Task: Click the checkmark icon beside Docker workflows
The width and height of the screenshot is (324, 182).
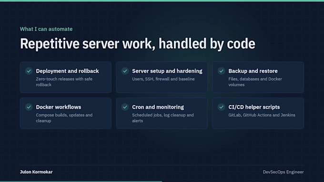Action: click(29, 107)
